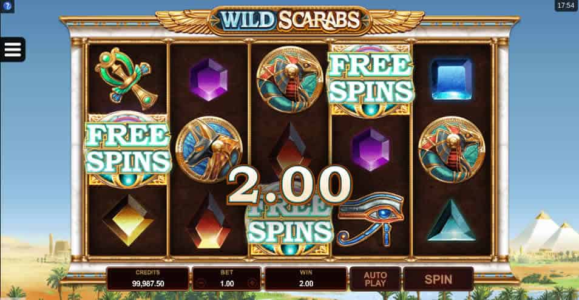The height and width of the screenshot is (300, 579).
Task: Click the blue help question mark icon
Action: pyautogui.click(x=7, y=6)
